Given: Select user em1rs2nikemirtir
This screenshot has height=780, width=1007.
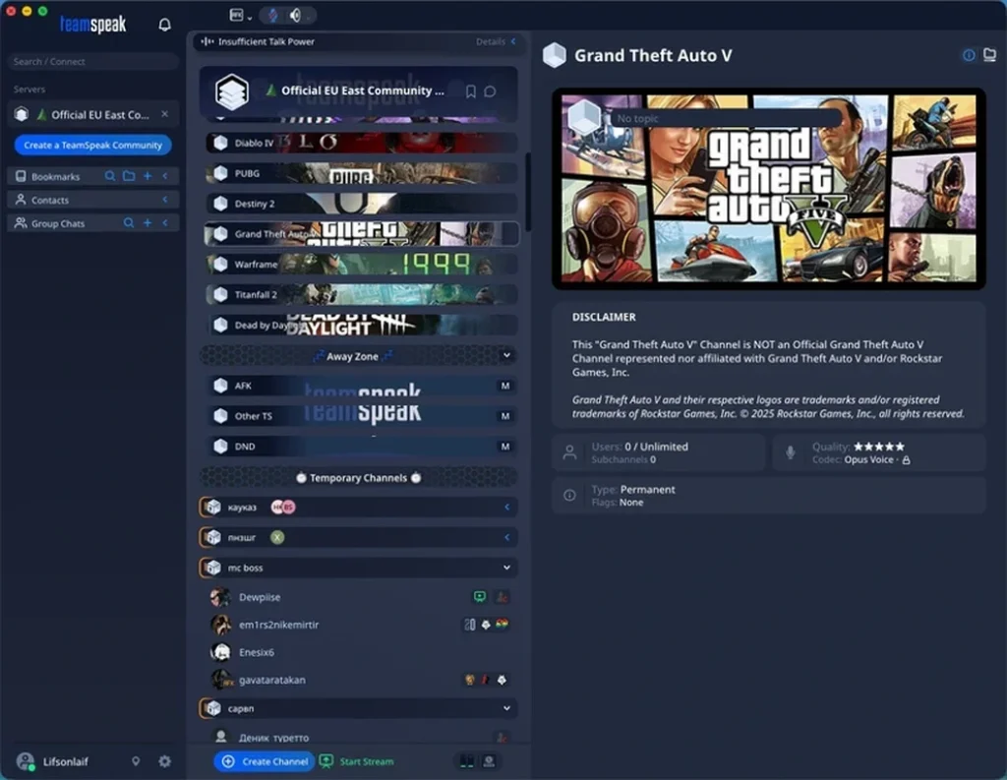Looking at the screenshot, I should click(362, 625).
